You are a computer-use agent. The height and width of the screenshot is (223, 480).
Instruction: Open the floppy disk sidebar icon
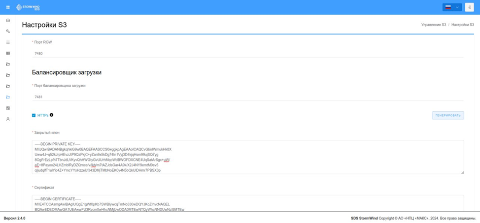click(8, 108)
